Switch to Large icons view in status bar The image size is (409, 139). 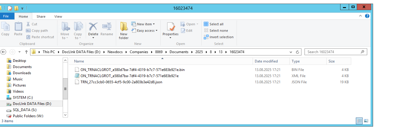pos(366,121)
